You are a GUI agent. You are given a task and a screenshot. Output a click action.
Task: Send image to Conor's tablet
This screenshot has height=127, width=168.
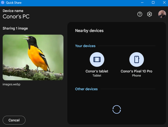tap(97, 60)
